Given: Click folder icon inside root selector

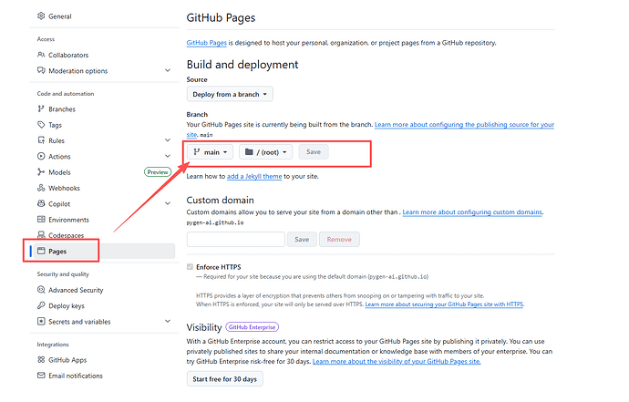Looking at the screenshot, I should 249,152.
